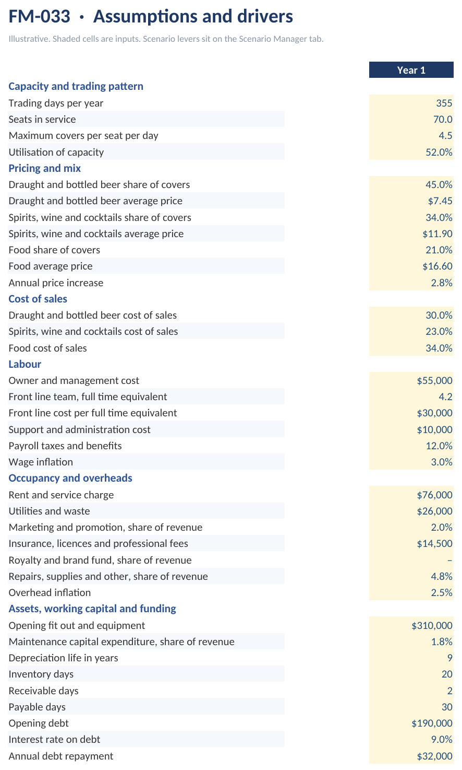This screenshot has height=770, width=462.
Task: Click the Rent and service charge $76,000 cell
Action: (x=411, y=495)
